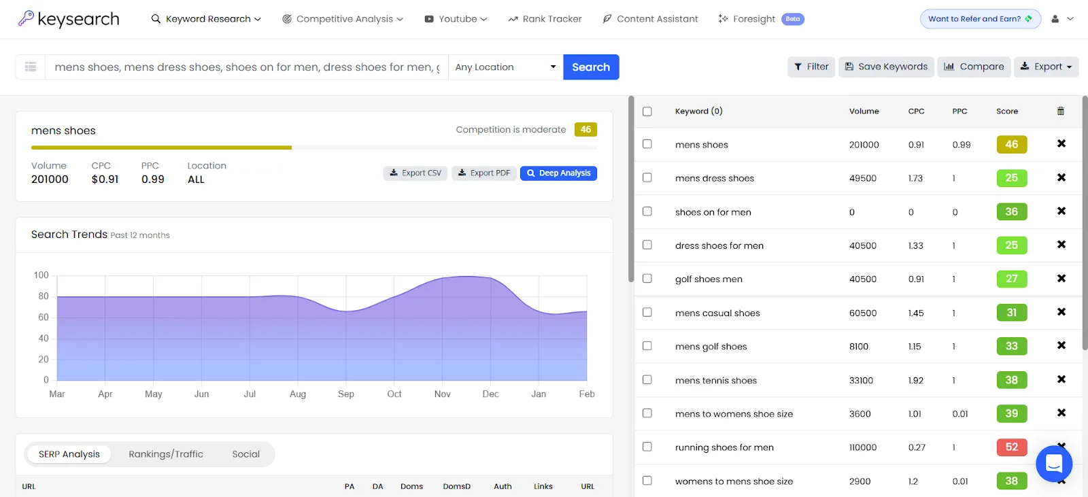Switch to SERP Analysis tab

pyautogui.click(x=69, y=454)
